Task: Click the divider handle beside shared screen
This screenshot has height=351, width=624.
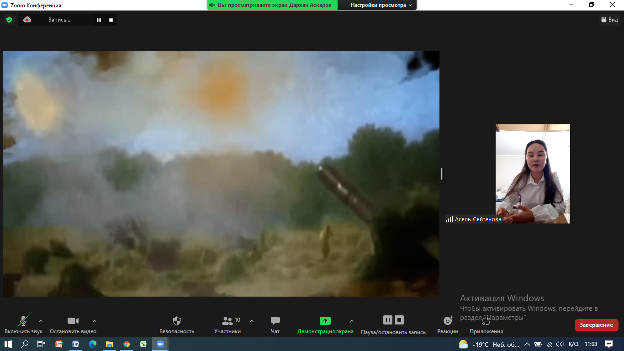Action: pos(442,174)
